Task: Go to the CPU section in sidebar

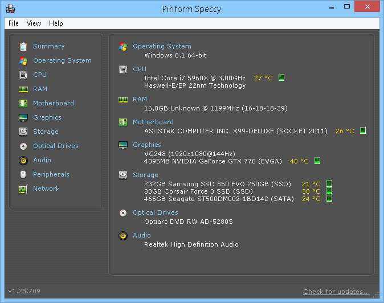Action: (40, 75)
